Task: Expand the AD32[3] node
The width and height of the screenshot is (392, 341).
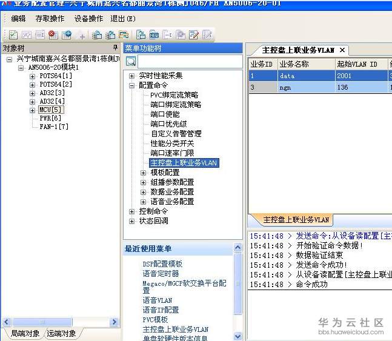Action: [x=32, y=93]
